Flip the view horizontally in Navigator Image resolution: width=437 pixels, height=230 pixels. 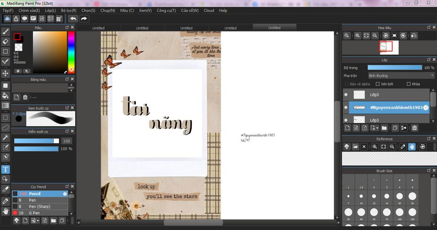(x=414, y=36)
